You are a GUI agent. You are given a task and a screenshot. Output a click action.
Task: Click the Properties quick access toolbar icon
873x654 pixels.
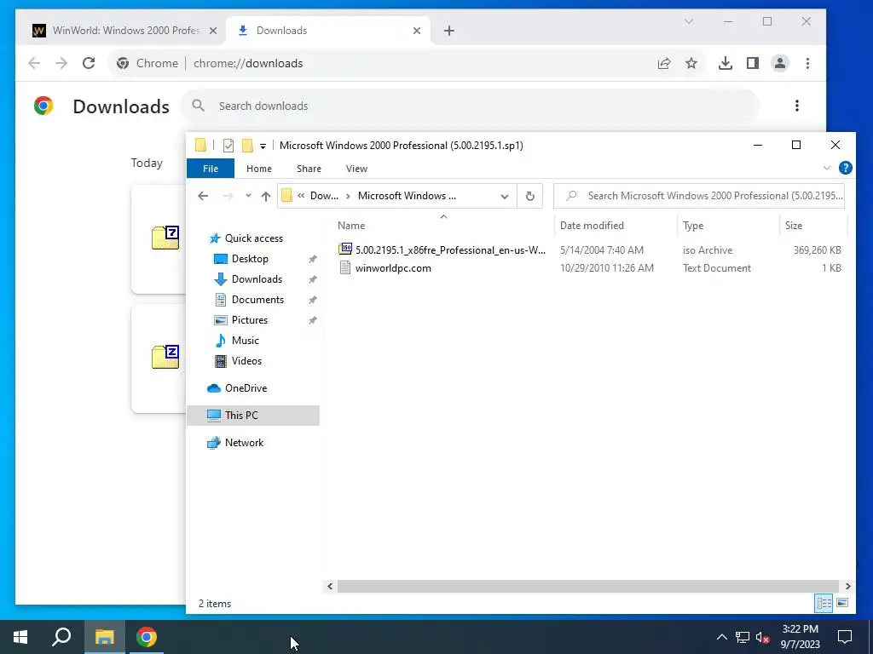coord(228,146)
